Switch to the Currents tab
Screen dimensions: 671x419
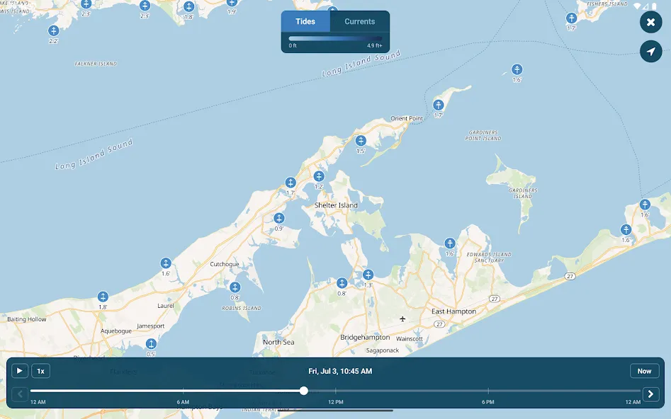[x=359, y=21]
